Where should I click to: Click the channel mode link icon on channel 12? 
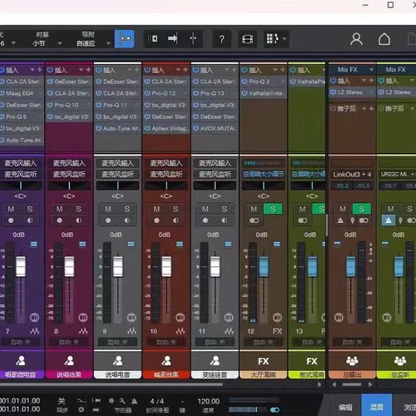coord(254,220)
